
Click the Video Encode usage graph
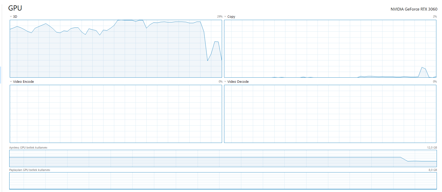pos(116,114)
